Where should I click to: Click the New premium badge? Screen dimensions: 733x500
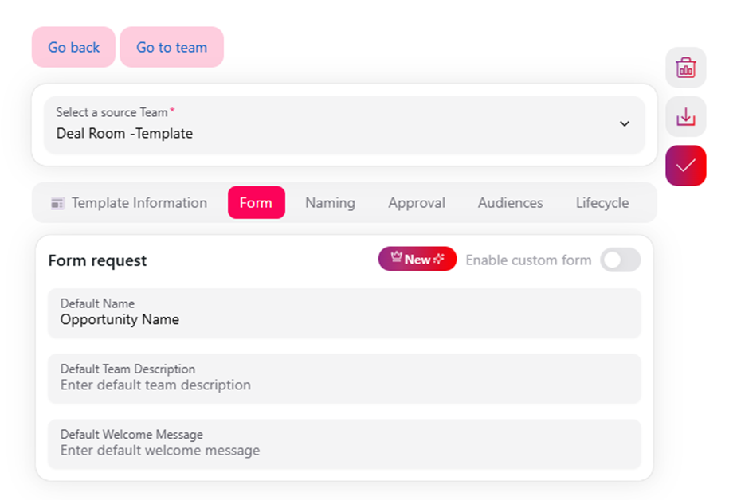point(417,259)
